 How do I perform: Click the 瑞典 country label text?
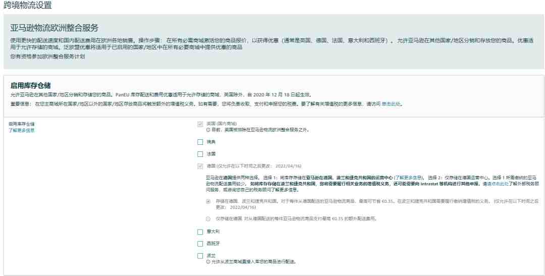[x=211, y=142]
